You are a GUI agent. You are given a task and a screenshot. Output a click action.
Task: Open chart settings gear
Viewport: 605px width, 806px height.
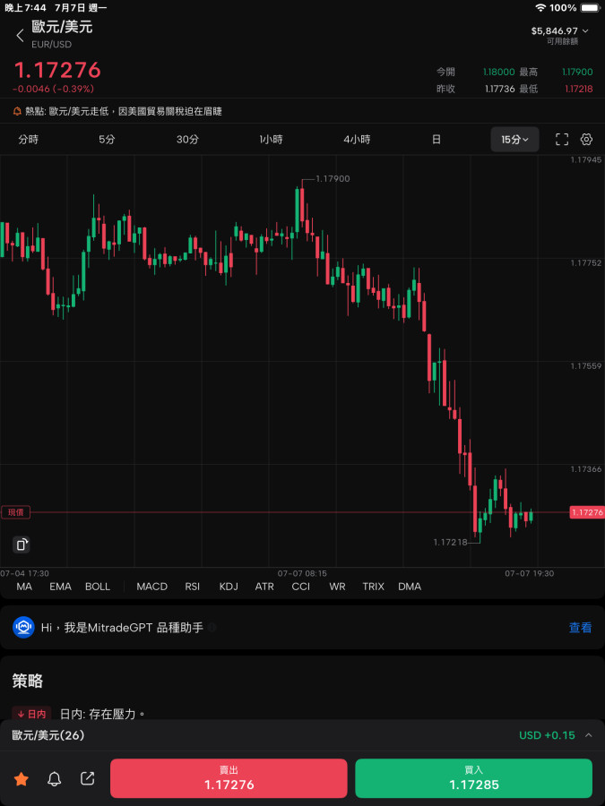(587, 140)
